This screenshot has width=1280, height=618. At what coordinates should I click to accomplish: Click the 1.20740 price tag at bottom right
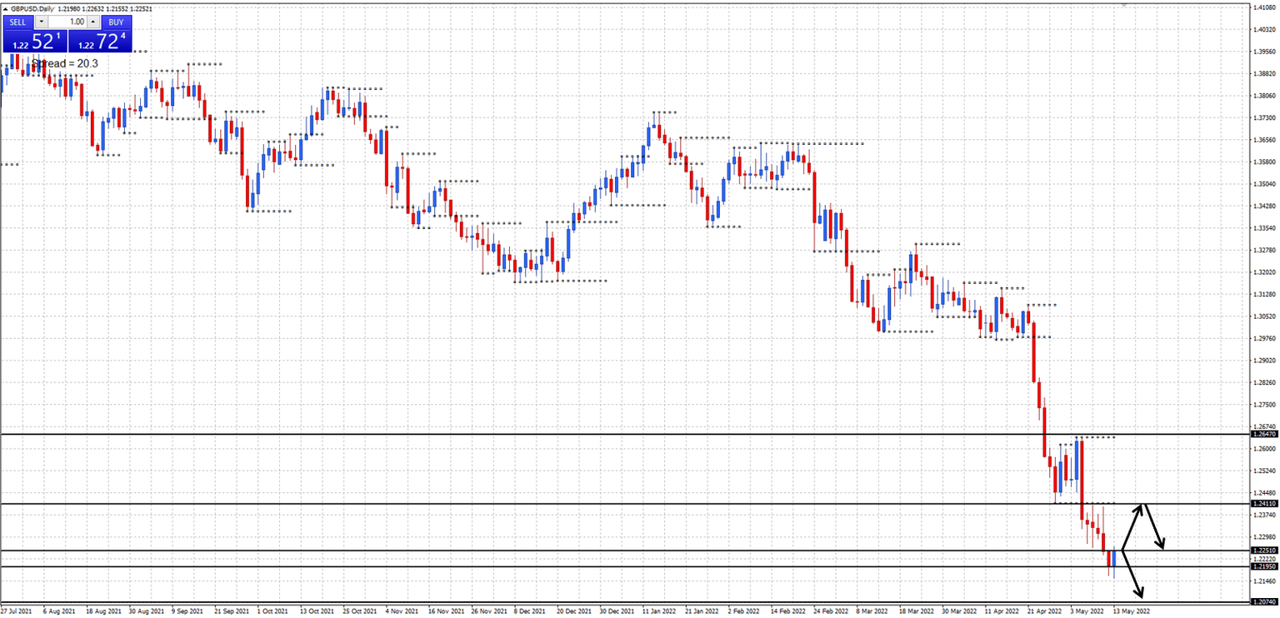click(1262, 602)
